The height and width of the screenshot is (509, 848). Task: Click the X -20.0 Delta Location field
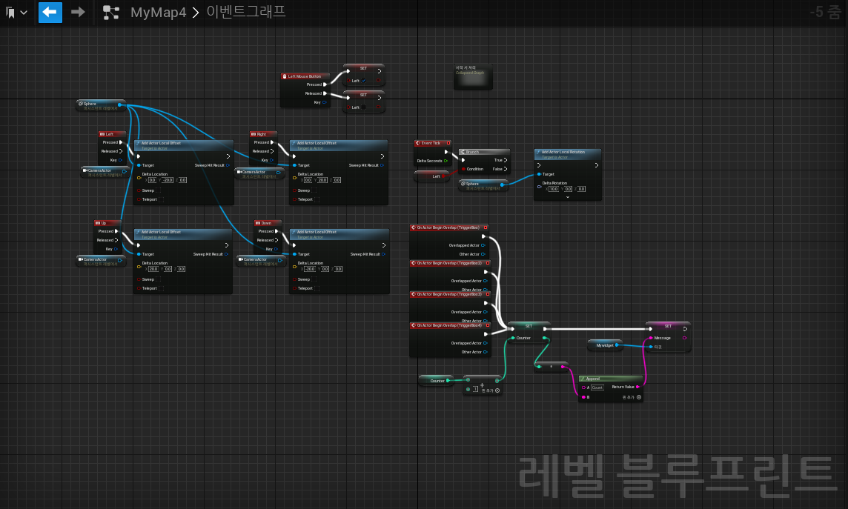tap(310, 268)
